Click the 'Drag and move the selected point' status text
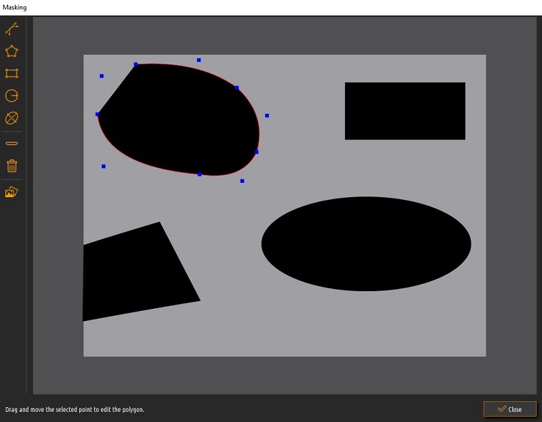The height and width of the screenshot is (422, 542). coord(75,410)
